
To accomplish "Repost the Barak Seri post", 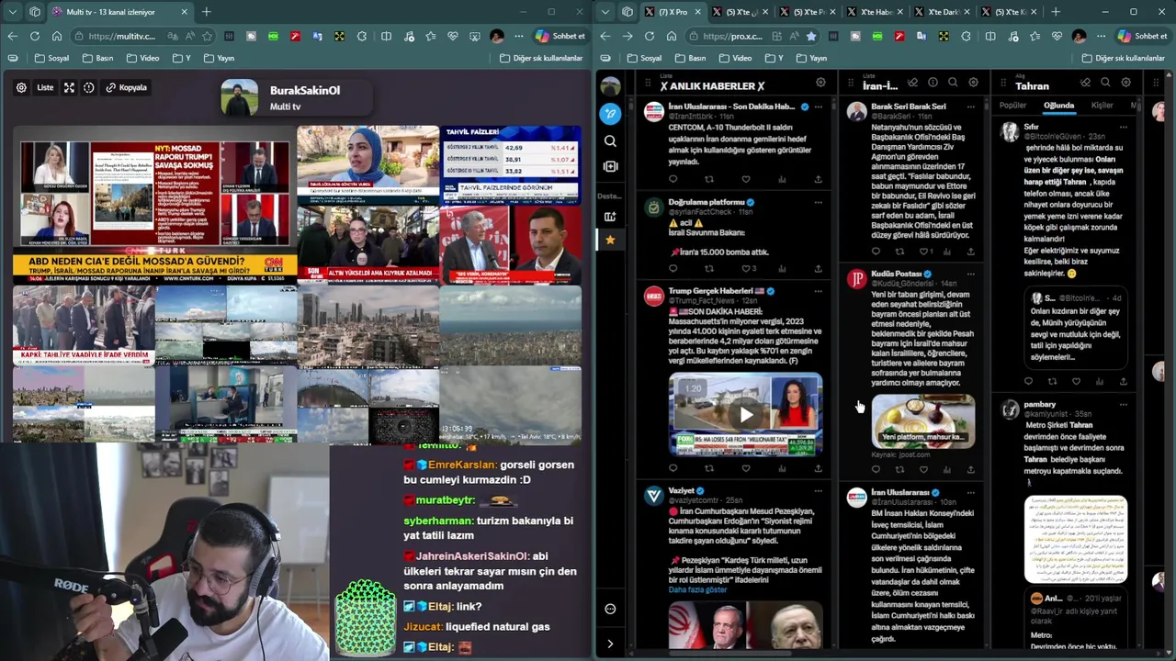I will [899, 252].
